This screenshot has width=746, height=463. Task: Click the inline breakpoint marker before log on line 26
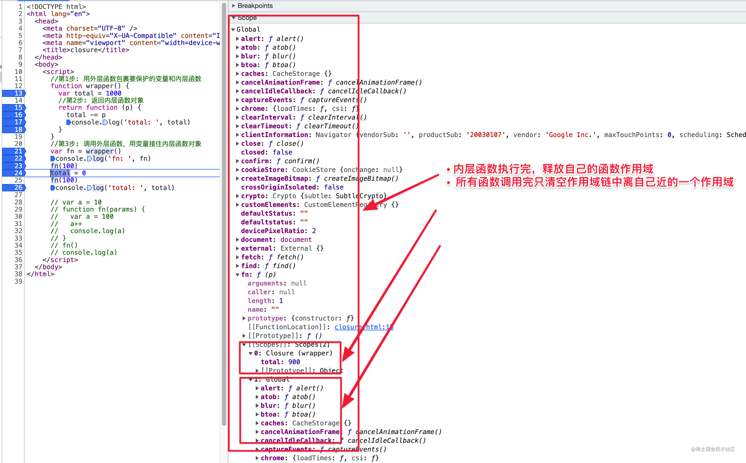coord(90,187)
